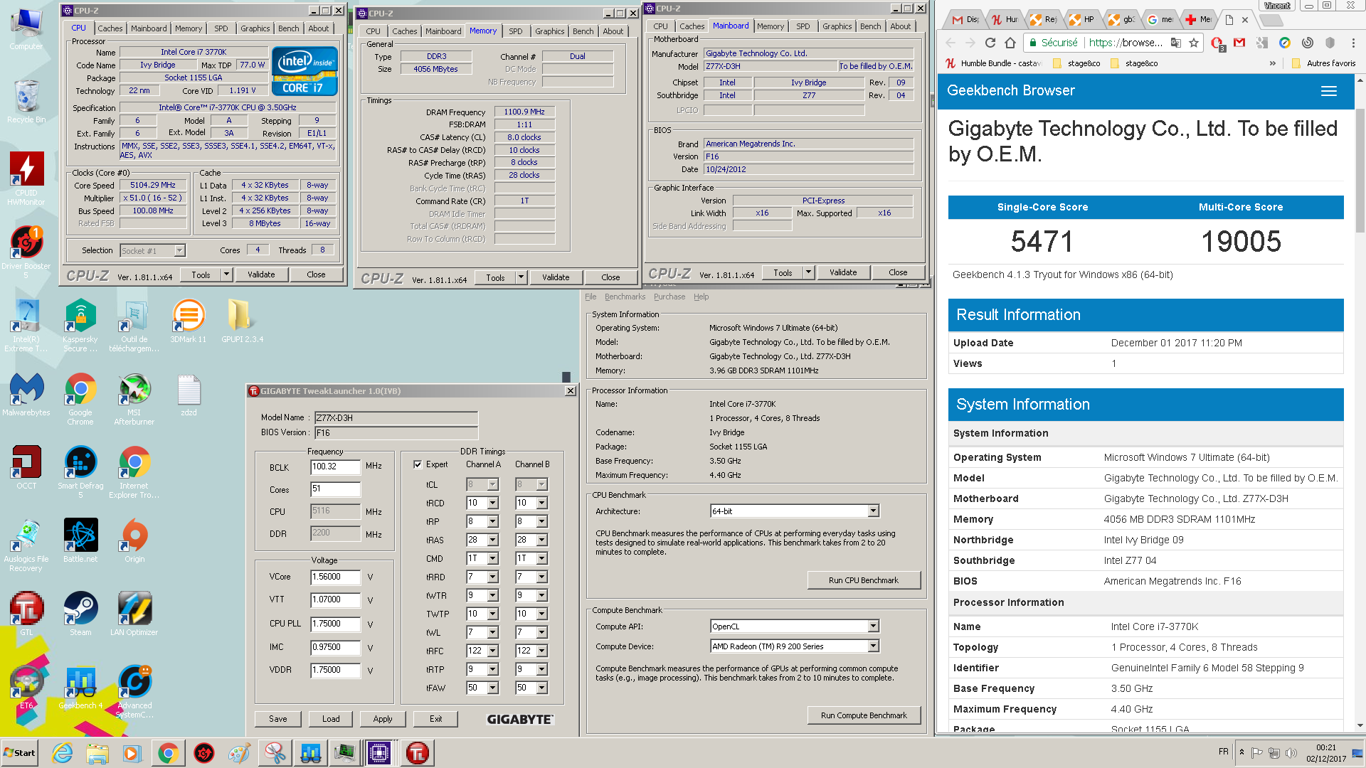
Task: Open the Geekbench Browser hamburger menu
Action: point(1328,91)
